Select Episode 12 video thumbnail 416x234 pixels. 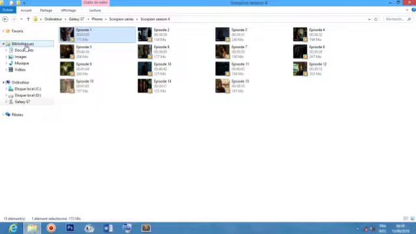[x=300, y=69]
